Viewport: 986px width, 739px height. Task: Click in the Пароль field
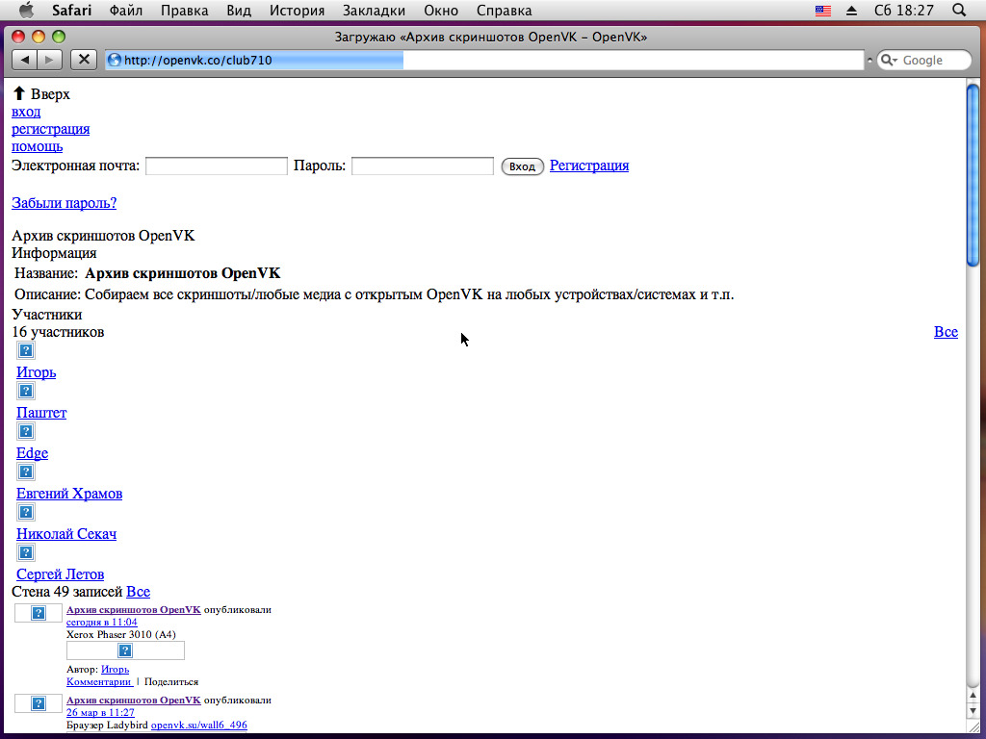pos(422,166)
